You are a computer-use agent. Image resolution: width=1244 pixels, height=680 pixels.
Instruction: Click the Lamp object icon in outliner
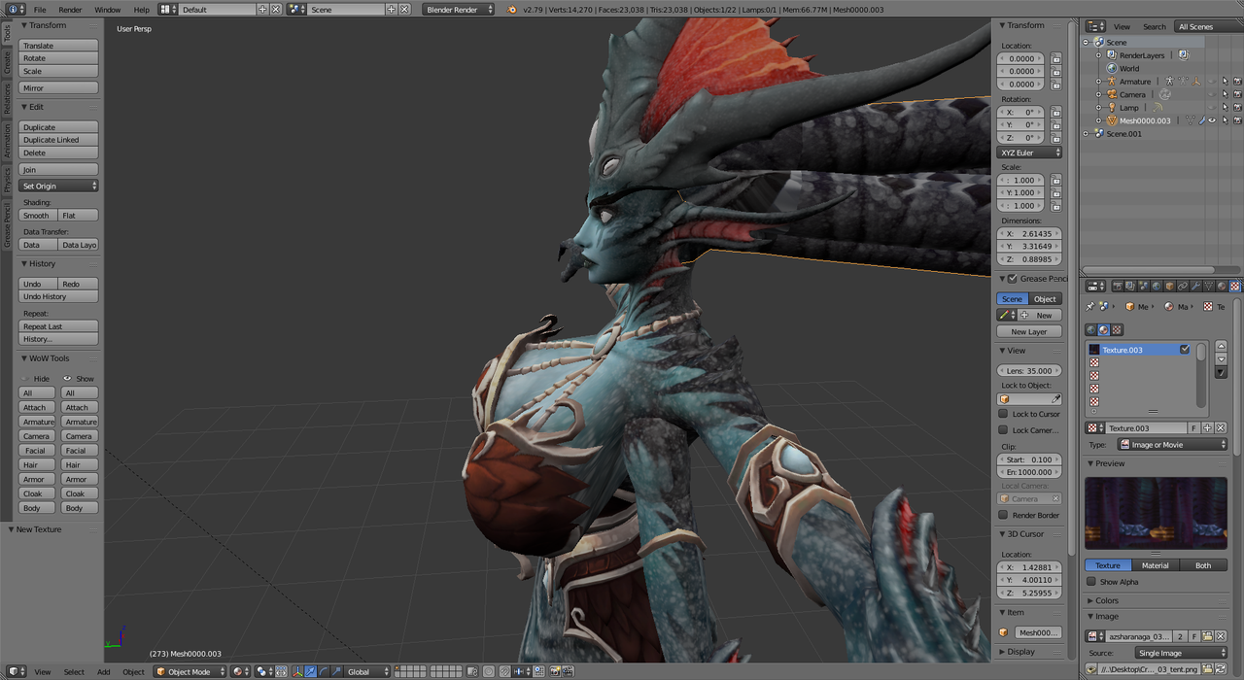pos(1112,108)
